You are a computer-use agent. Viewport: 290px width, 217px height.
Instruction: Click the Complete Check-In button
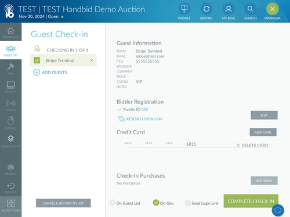pyautogui.click(x=251, y=201)
